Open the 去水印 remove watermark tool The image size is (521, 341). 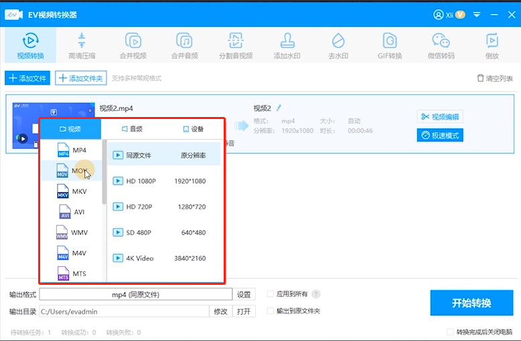pyautogui.click(x=338, y=45)
